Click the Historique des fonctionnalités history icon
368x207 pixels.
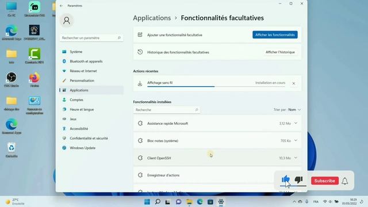pos(140,52)
